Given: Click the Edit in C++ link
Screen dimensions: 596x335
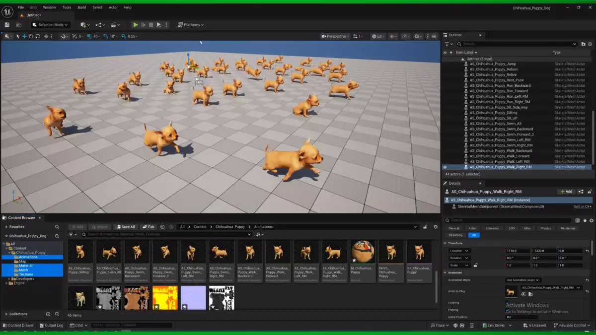Looking at the screenshot, I should click(x=583, y=206).
